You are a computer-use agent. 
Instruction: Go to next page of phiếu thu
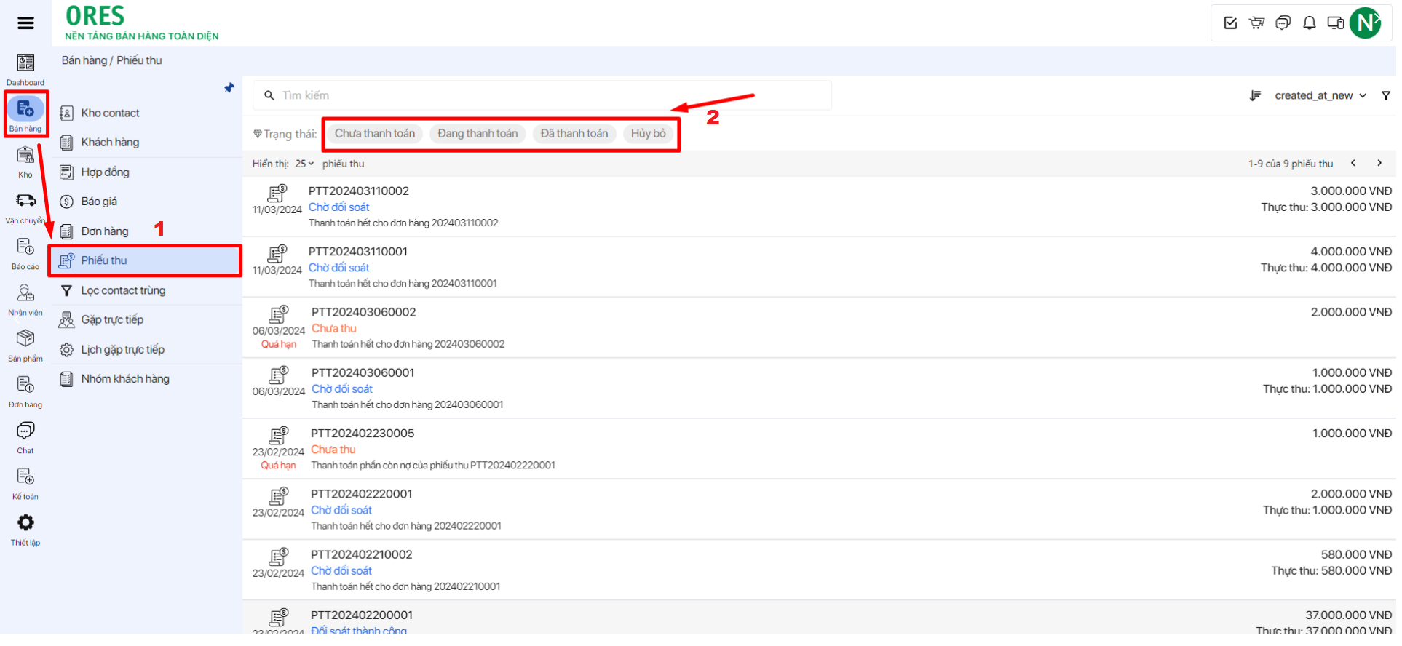[1379, 164]
